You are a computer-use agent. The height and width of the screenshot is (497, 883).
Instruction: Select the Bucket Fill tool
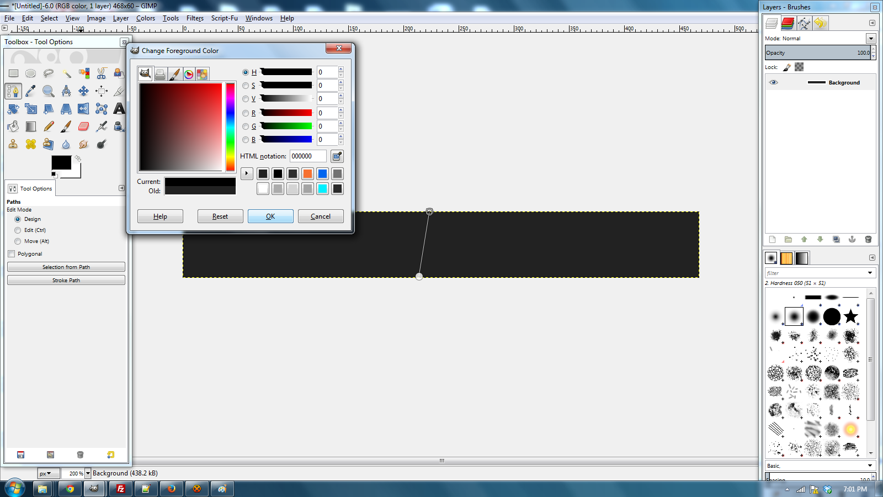click(x=13, y=126)
